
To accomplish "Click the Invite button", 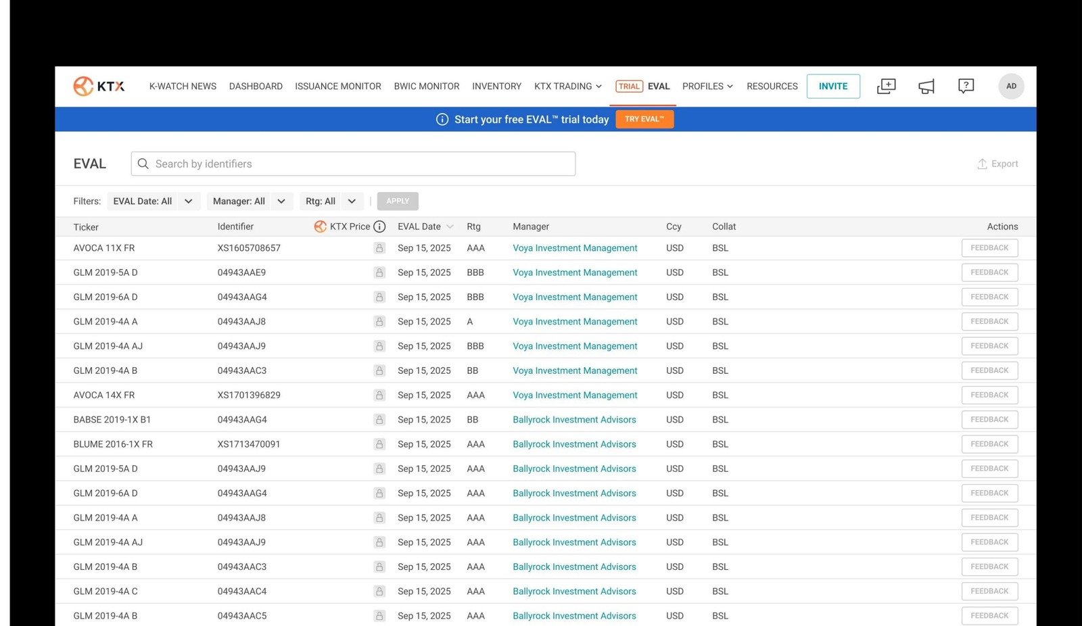I will pos(833,86).
